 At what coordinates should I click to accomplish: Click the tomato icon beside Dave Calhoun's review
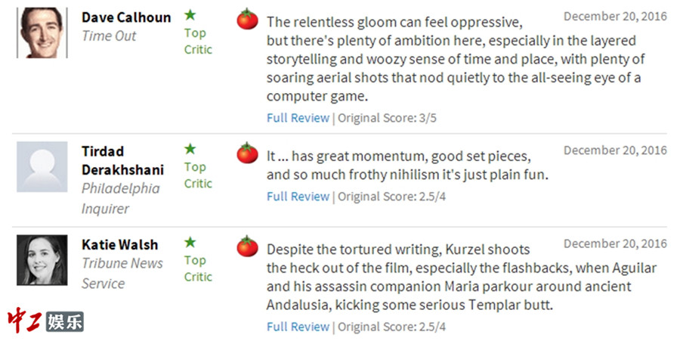pos(247,19)
